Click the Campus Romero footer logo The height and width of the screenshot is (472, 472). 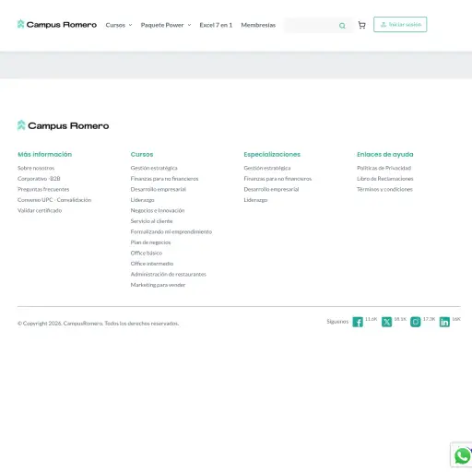(63, 125)
